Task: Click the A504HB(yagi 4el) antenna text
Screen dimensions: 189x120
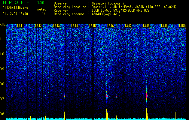Action: tap(106, 14)
